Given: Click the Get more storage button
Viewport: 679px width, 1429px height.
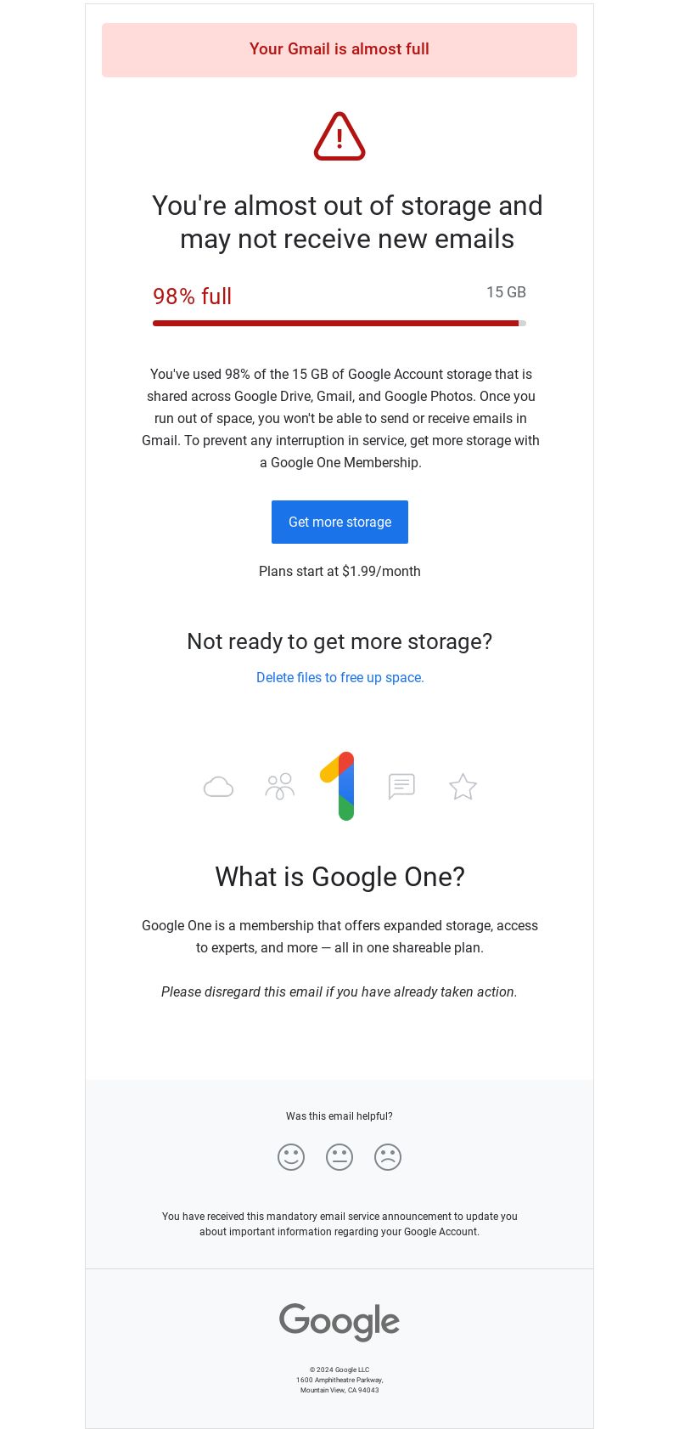Looking at the screenshot, I should click(x=339, y=522).
